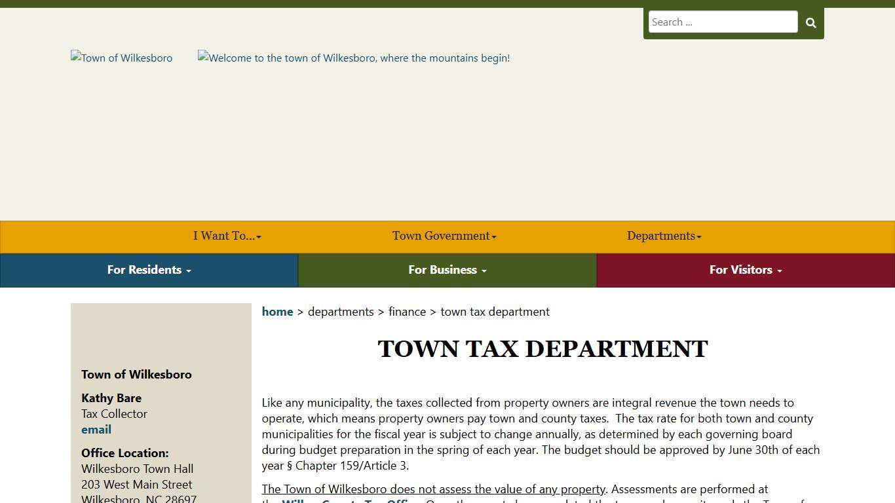Click the town tax department breadcrumb
Viewport: 895px width, 503px height.
[495, 312]
